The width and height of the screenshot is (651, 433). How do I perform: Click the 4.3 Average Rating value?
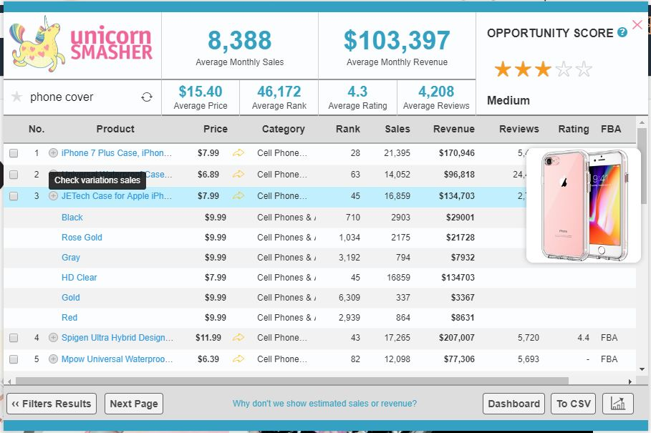click(x=357, y=91)
